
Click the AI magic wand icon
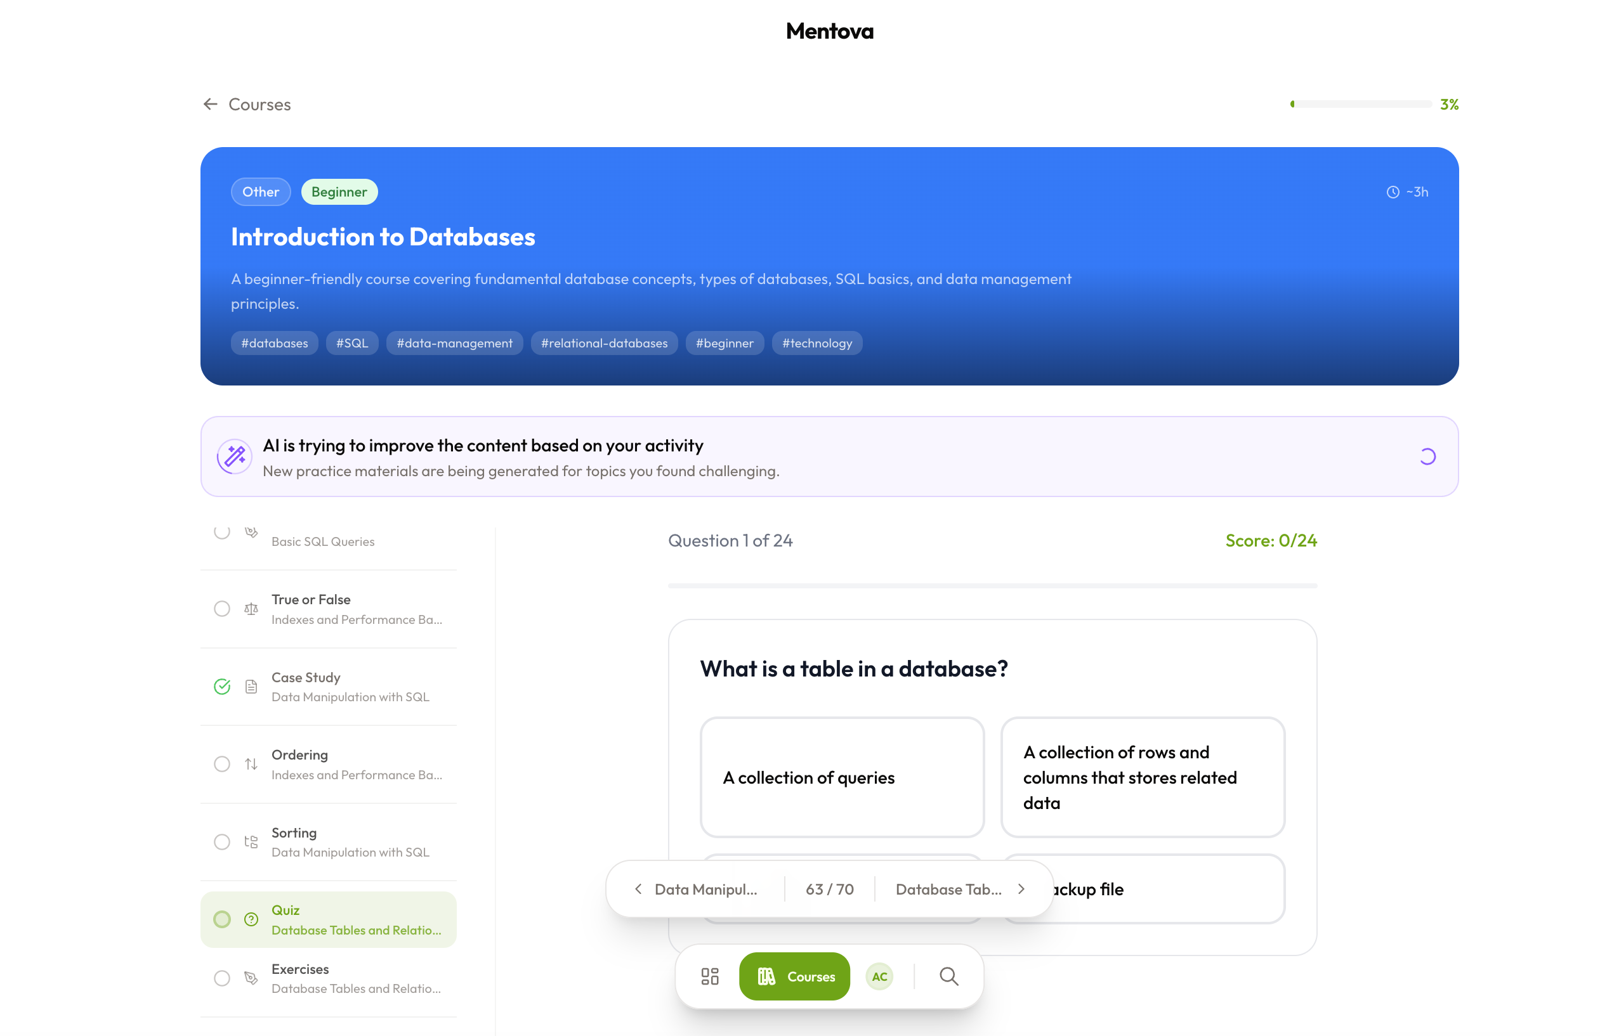[x=234, y=457]
